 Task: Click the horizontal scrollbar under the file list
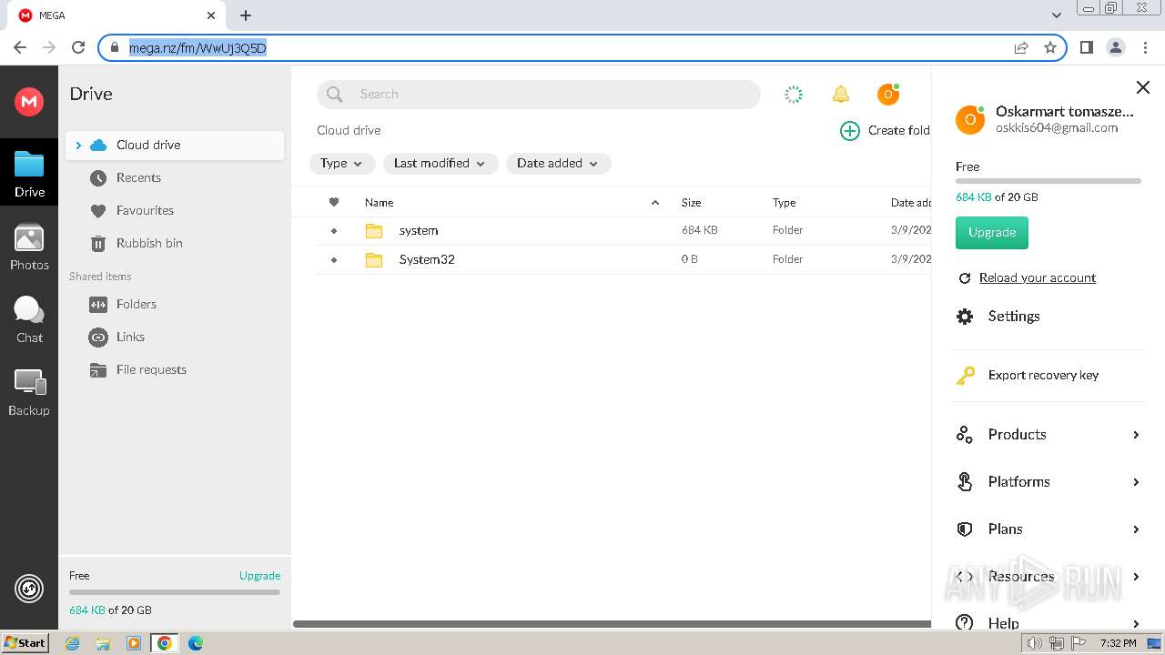612,624
